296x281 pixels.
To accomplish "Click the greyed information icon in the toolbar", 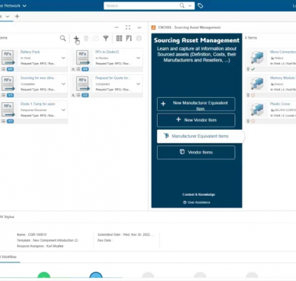I will [139, 38].
